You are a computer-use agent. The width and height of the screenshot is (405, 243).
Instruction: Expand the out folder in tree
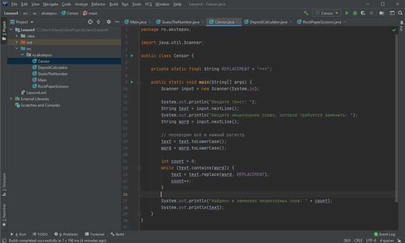click(17, 42)
